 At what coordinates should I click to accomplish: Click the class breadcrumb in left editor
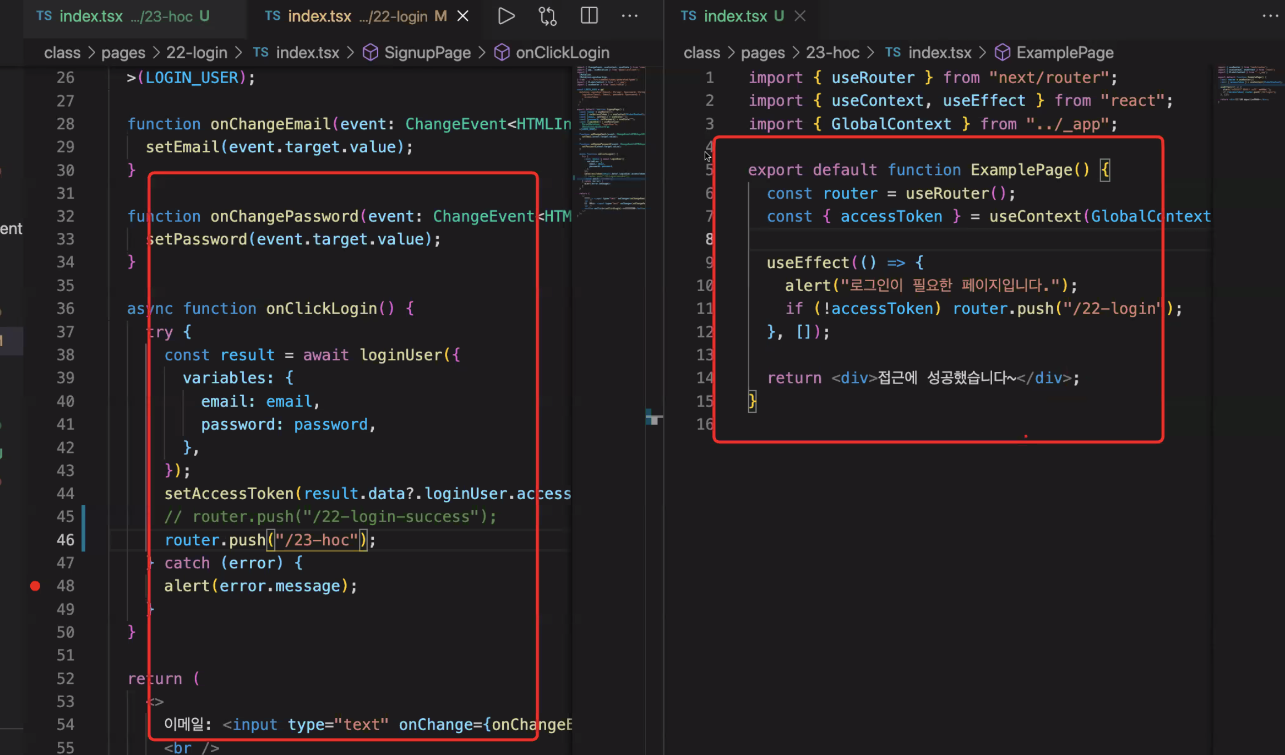point(62,53)
